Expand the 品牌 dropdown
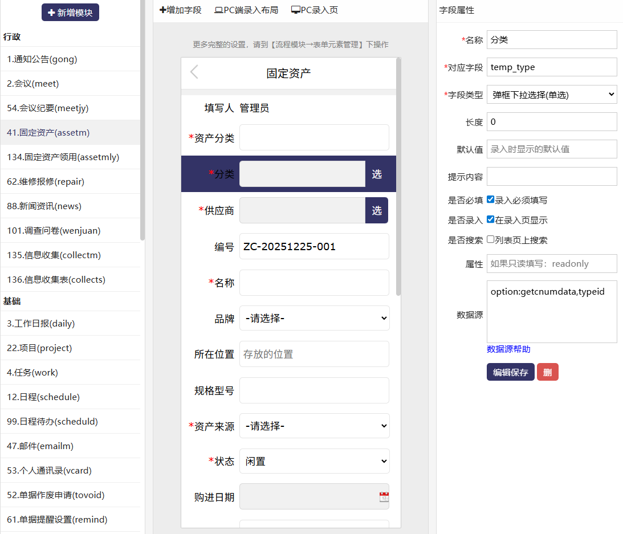The width and height of the screenshot is (623, 534). click(x=314, y=318)
